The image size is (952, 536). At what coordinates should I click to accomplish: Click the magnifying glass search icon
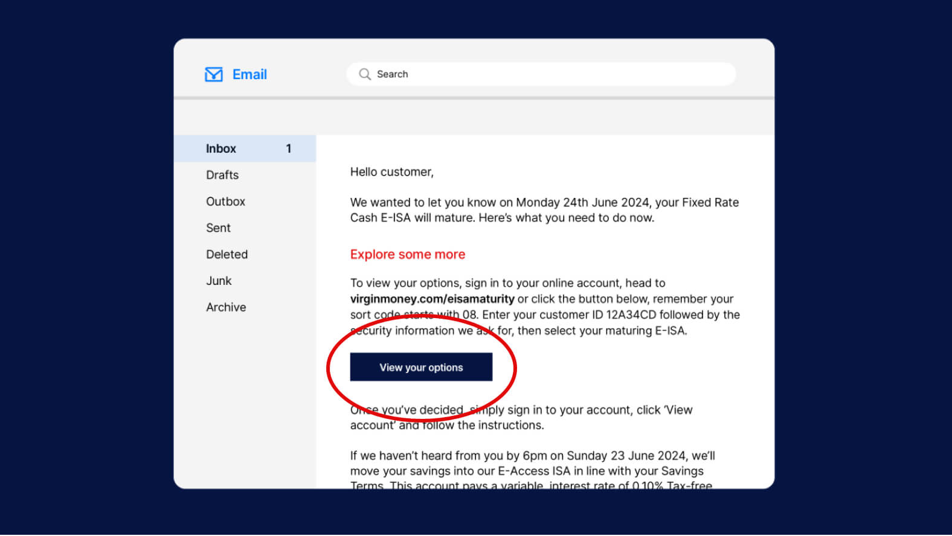pyautogui.click(x=365, y=74)
